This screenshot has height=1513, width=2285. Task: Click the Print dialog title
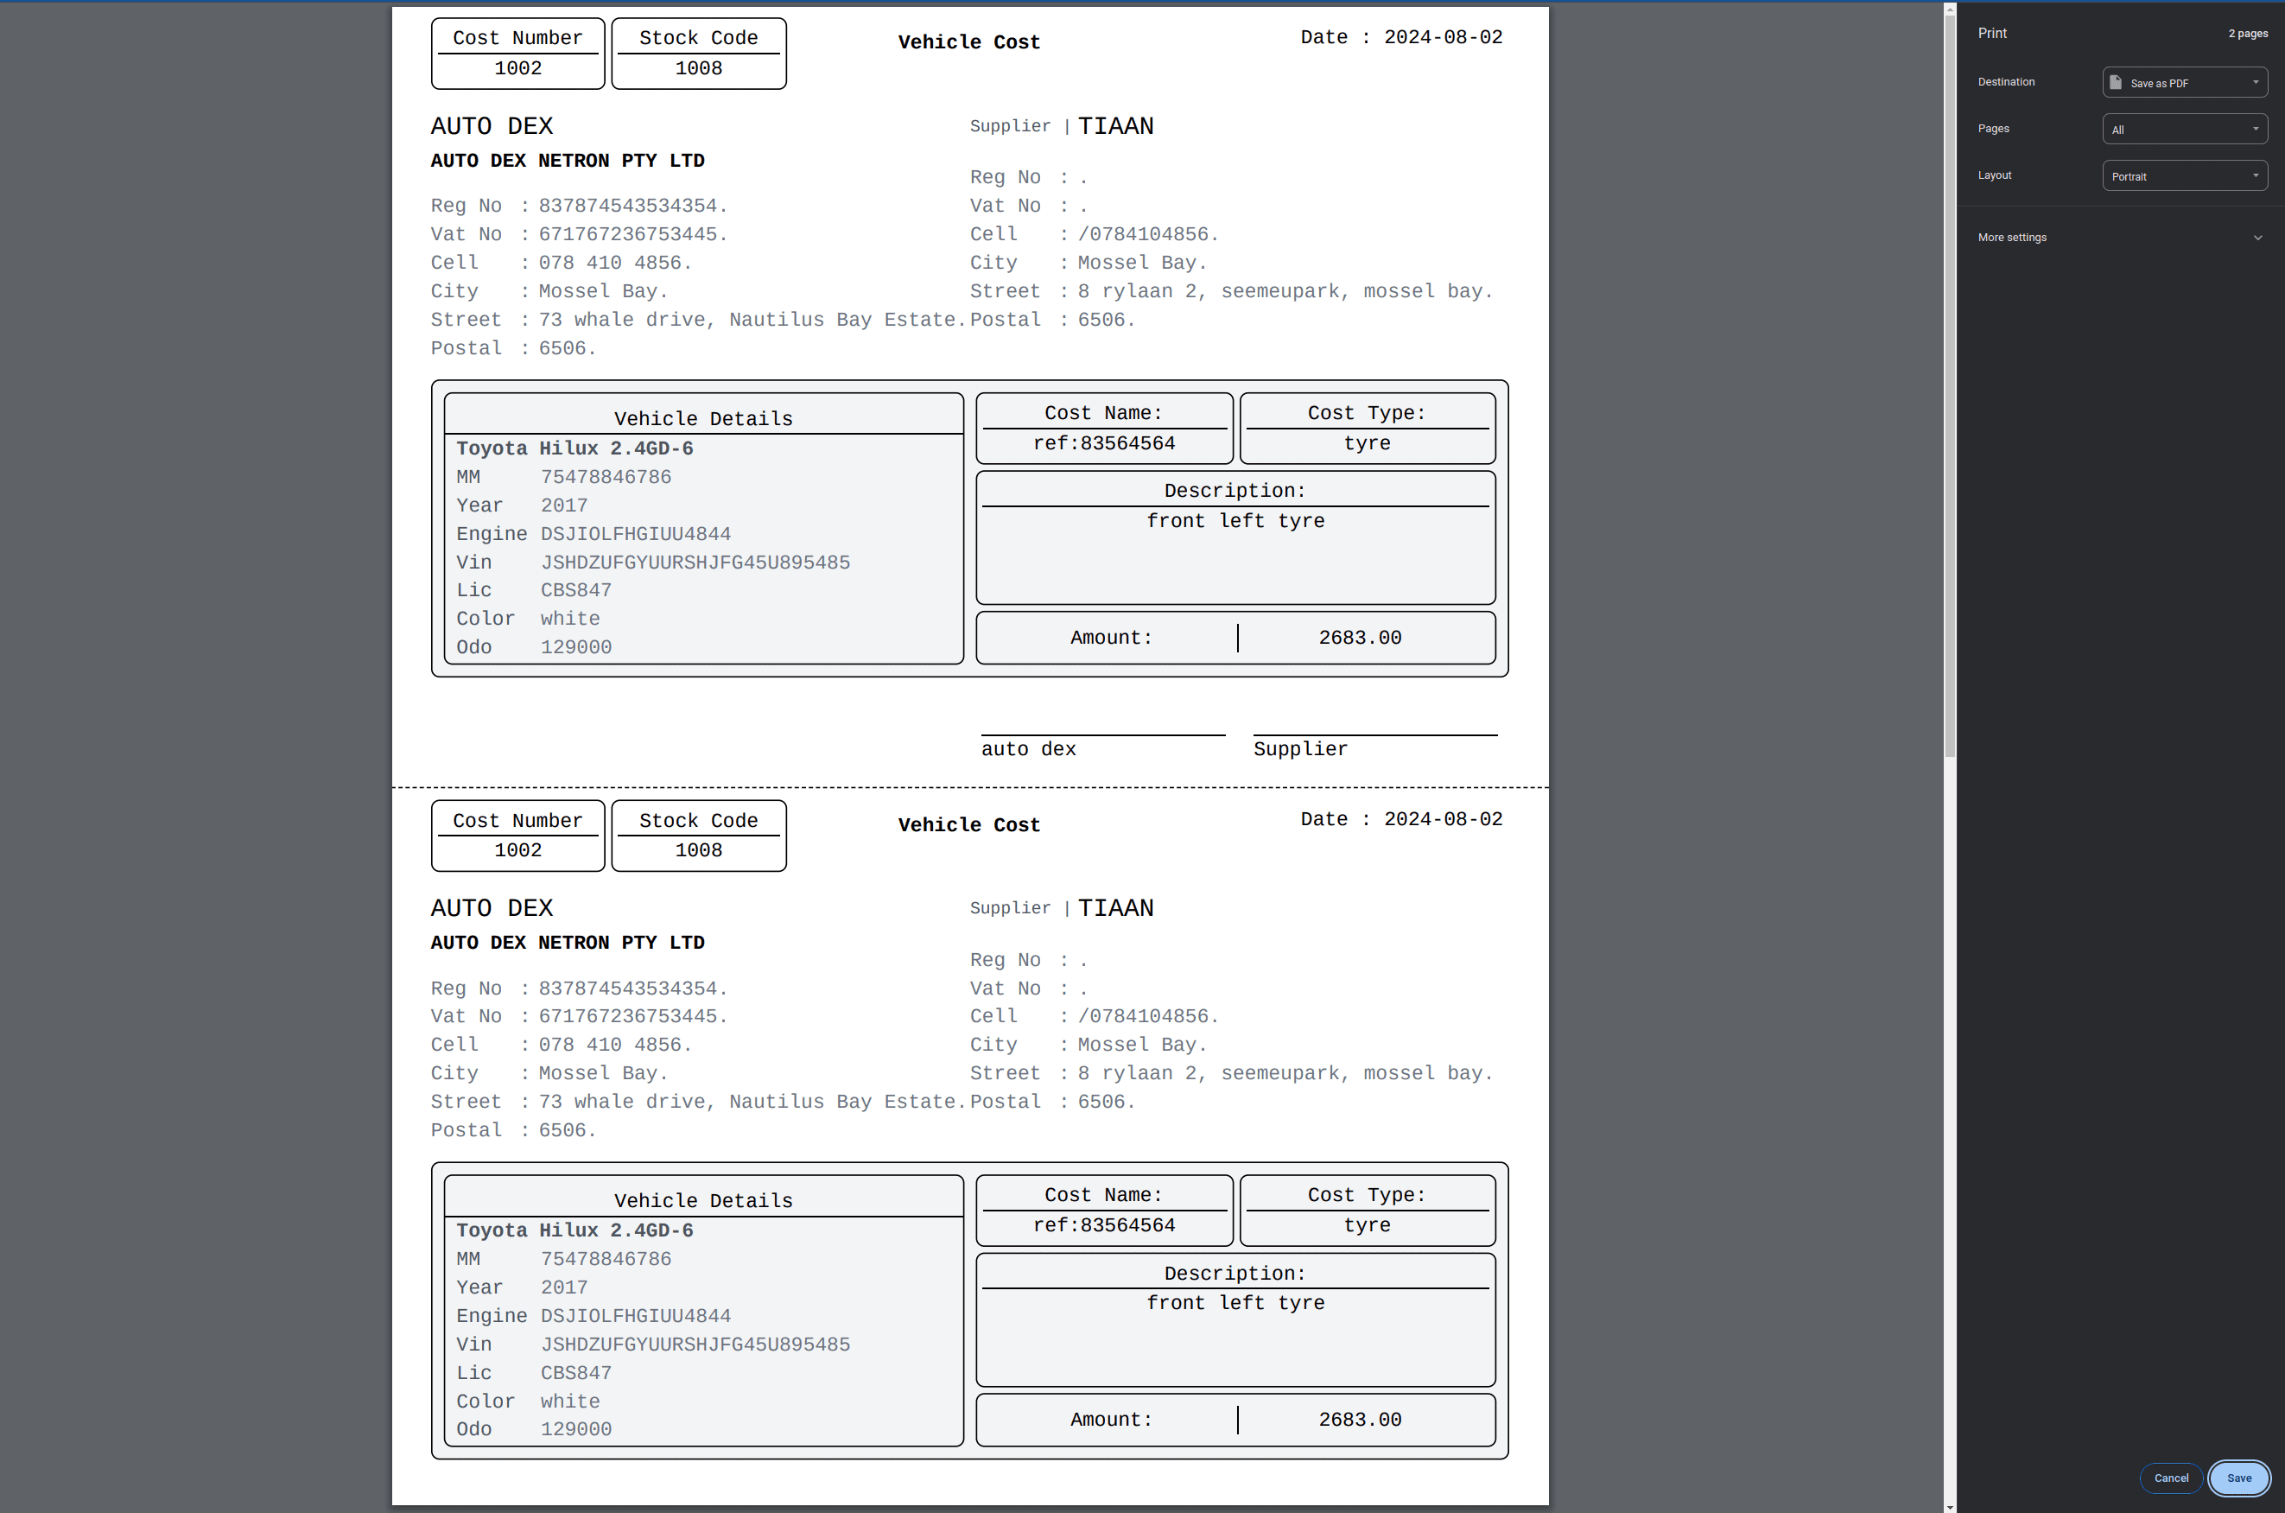click(1992, 33)
